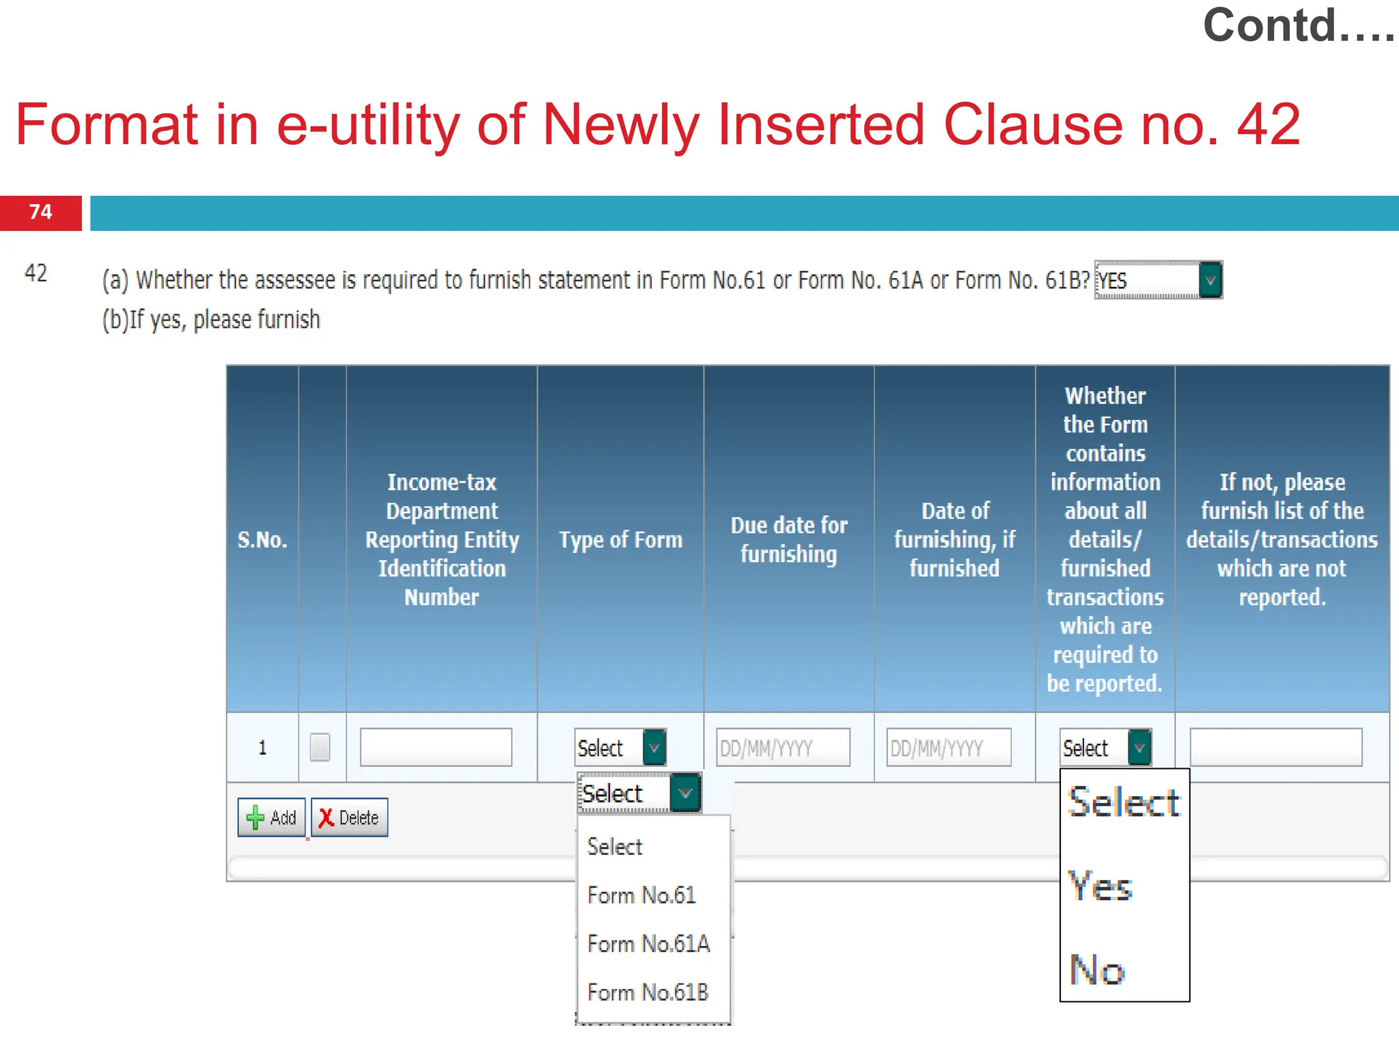The image size is (1399, 1049).
Task: Click the Income-tax Department Reporting Entity header
Action: point(442,540)
